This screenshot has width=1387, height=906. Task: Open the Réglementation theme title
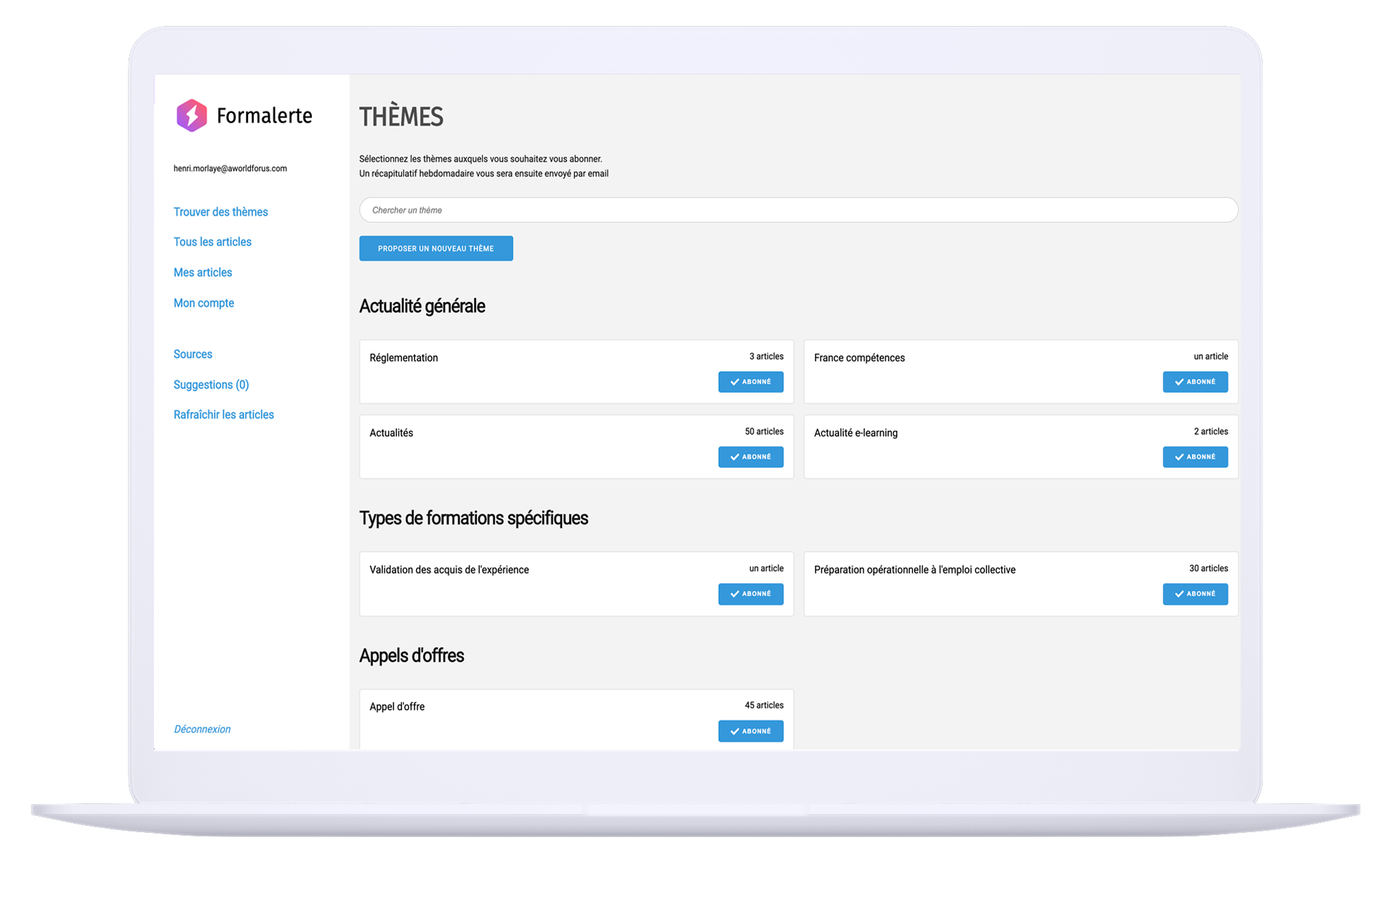pyautogui.click(x=403, y=358)
